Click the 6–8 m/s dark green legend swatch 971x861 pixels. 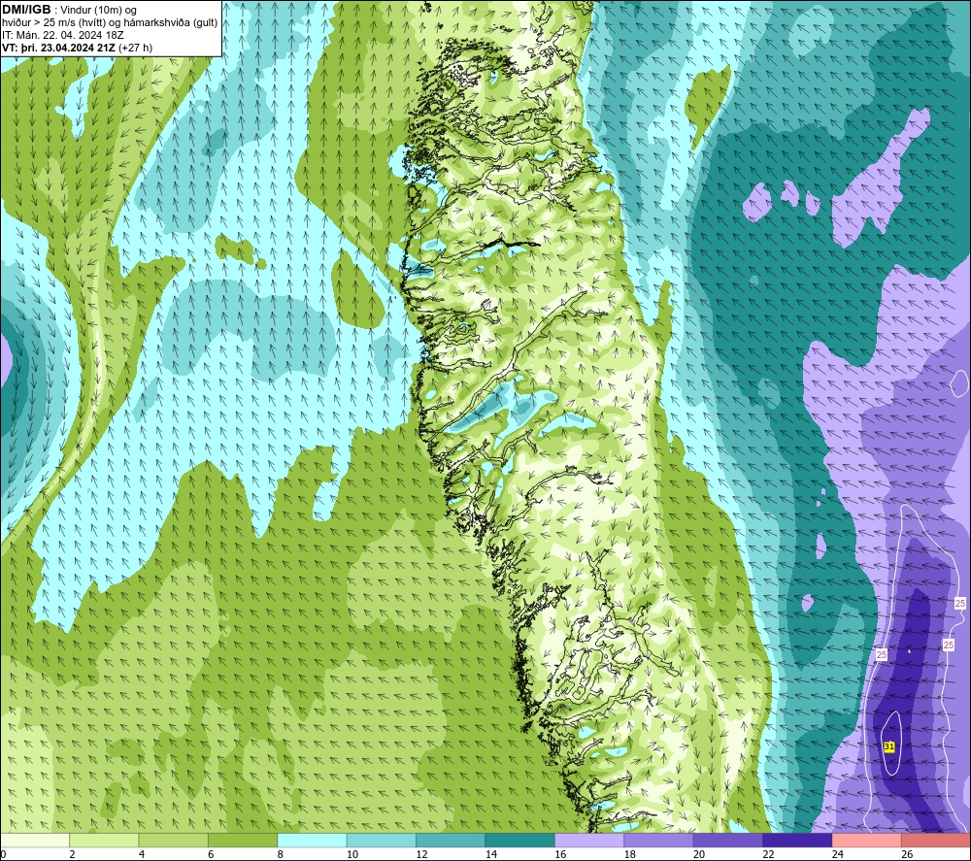[243, 840]
